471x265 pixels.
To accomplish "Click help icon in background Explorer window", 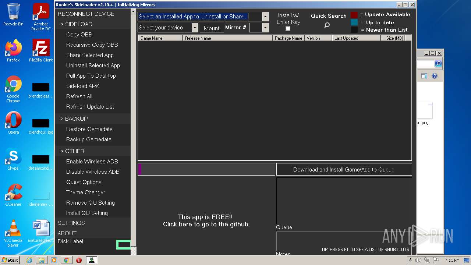I will [x=435, y=76].
